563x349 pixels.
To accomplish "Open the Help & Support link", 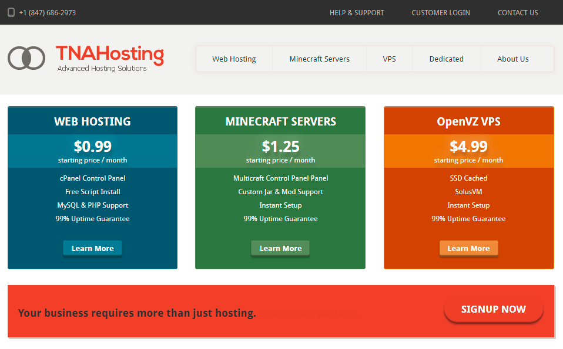I will click(357, 12).
